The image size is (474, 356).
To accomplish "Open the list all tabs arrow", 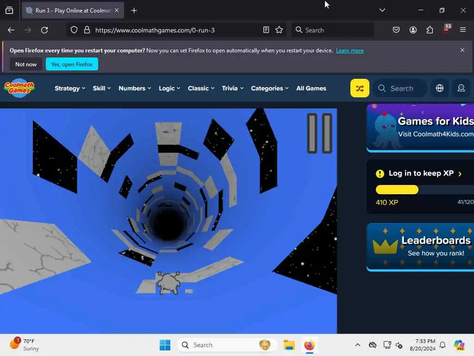I will (x=382, y=10).
